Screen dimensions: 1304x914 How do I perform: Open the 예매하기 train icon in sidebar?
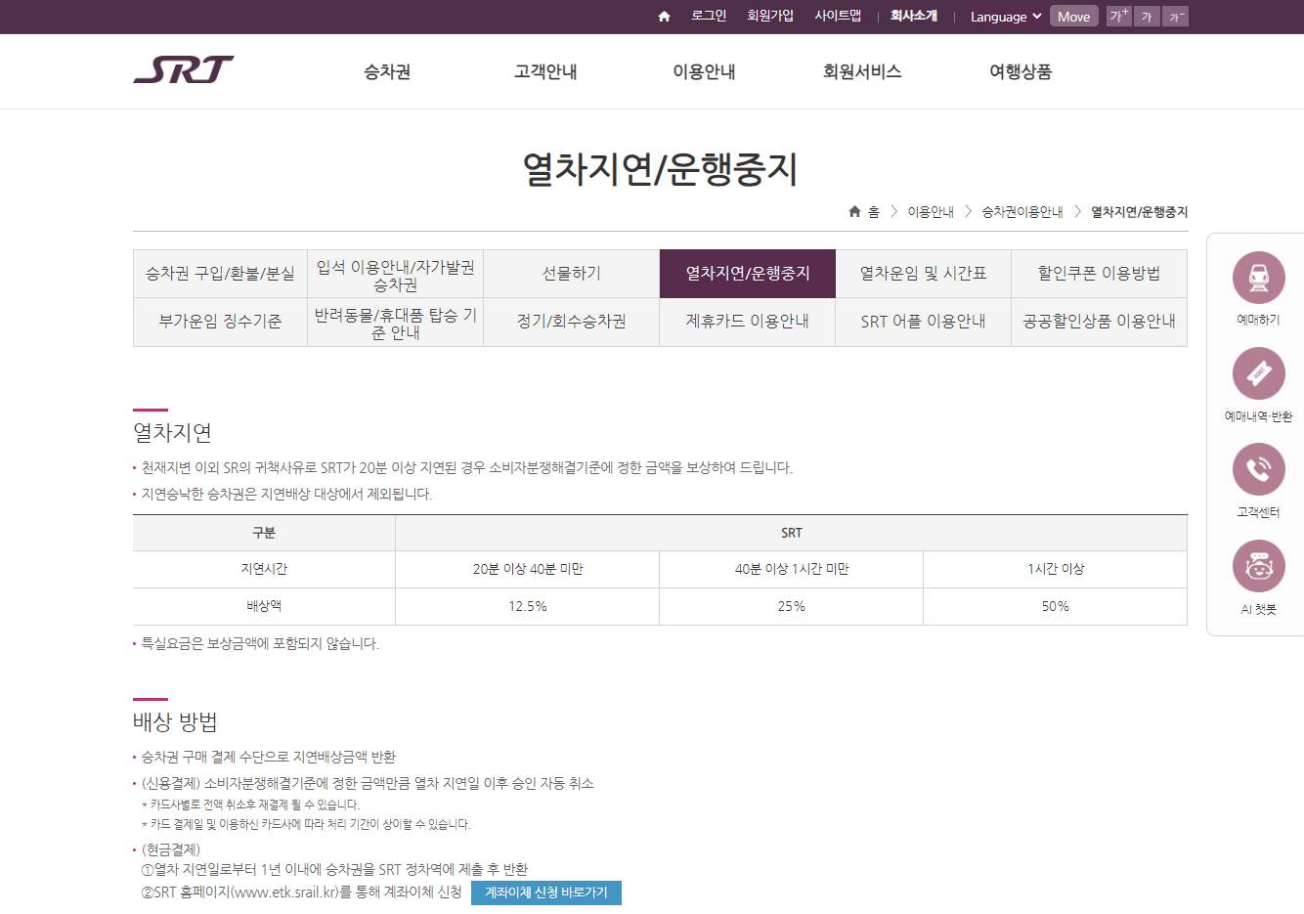[x=1258, y=278]
